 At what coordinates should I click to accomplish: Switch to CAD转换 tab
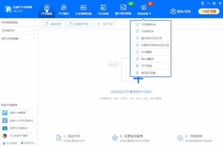(x=103, y=10)
